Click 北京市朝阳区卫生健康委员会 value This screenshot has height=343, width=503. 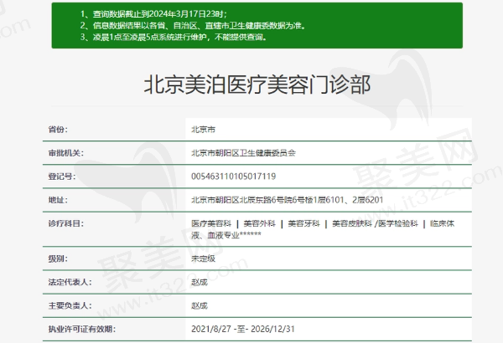(x=243, y=153)
